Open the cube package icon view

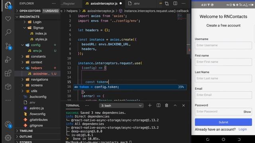tap(8, 87)
